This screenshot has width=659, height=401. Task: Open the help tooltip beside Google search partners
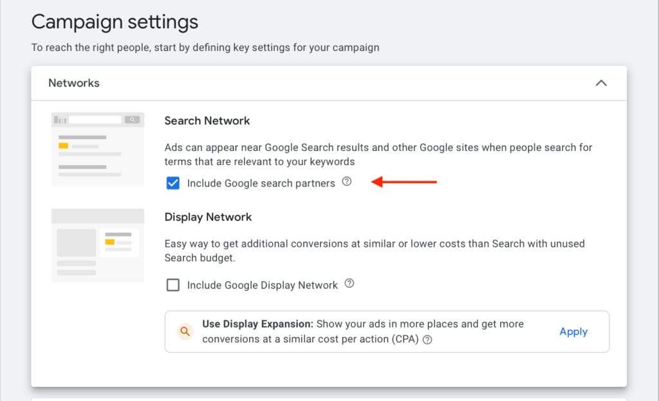pyautogui.click(x=347, y=183)
